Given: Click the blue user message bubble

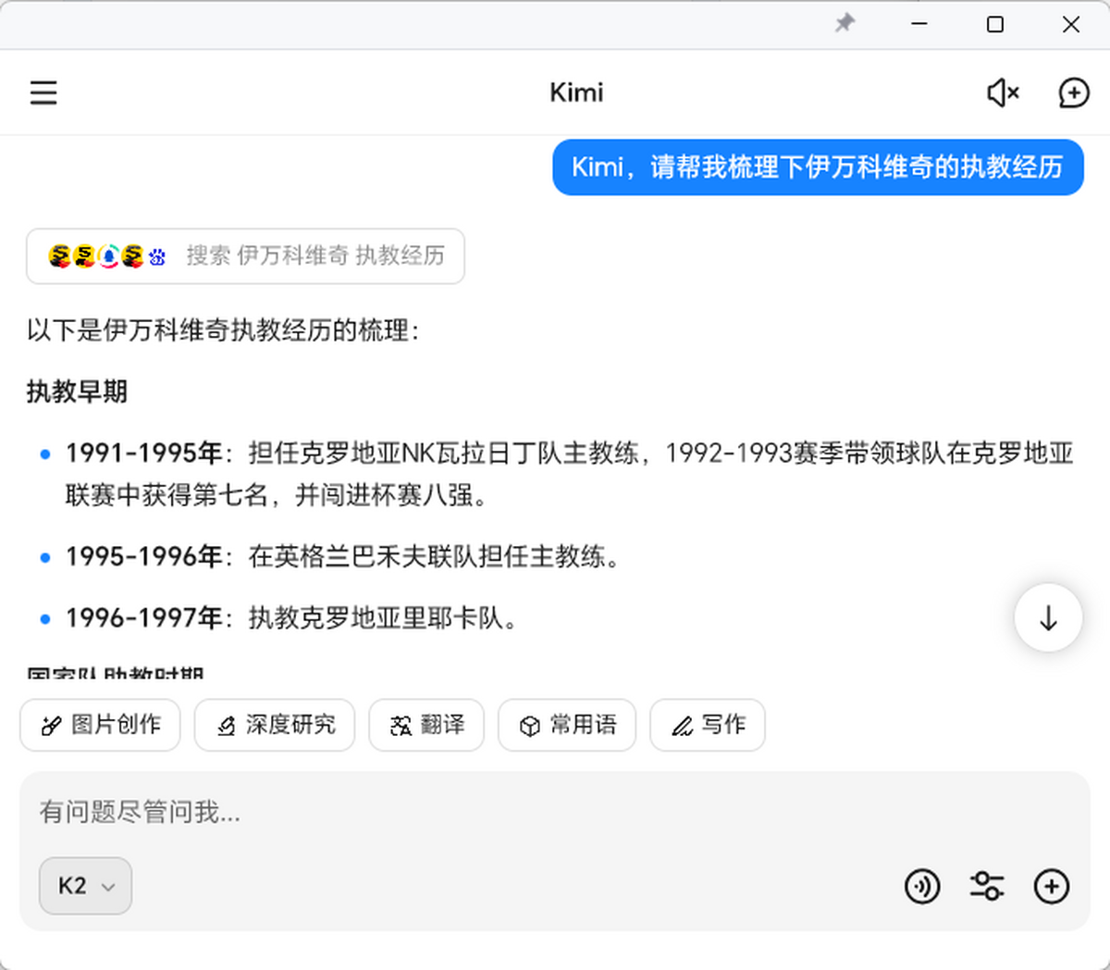Looking at the screenshot, I should point(818,168).
